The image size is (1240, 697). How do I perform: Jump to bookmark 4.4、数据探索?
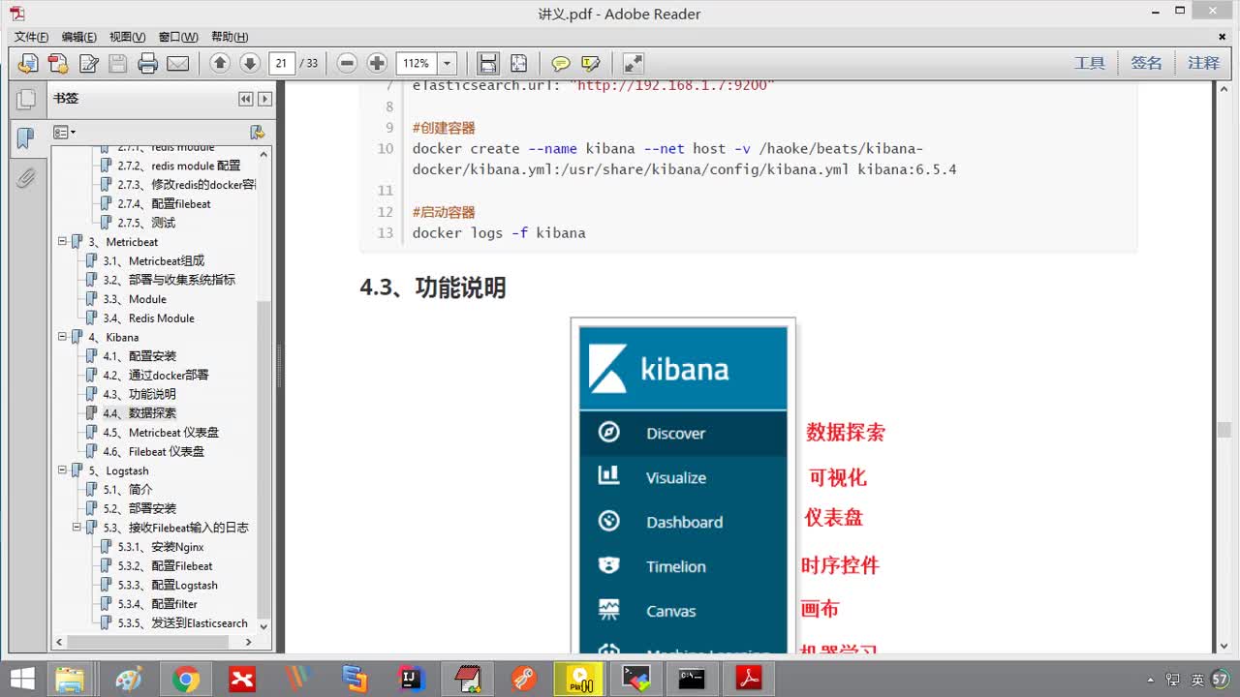coord(139,413)
